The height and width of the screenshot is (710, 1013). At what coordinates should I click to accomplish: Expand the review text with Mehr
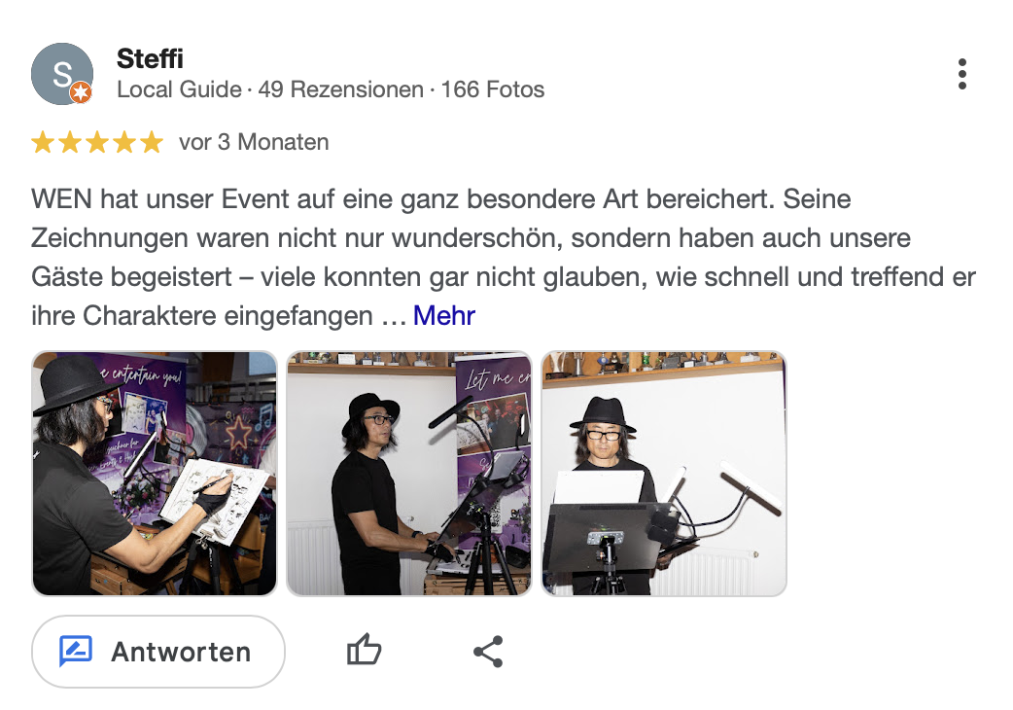coord(444,316)
